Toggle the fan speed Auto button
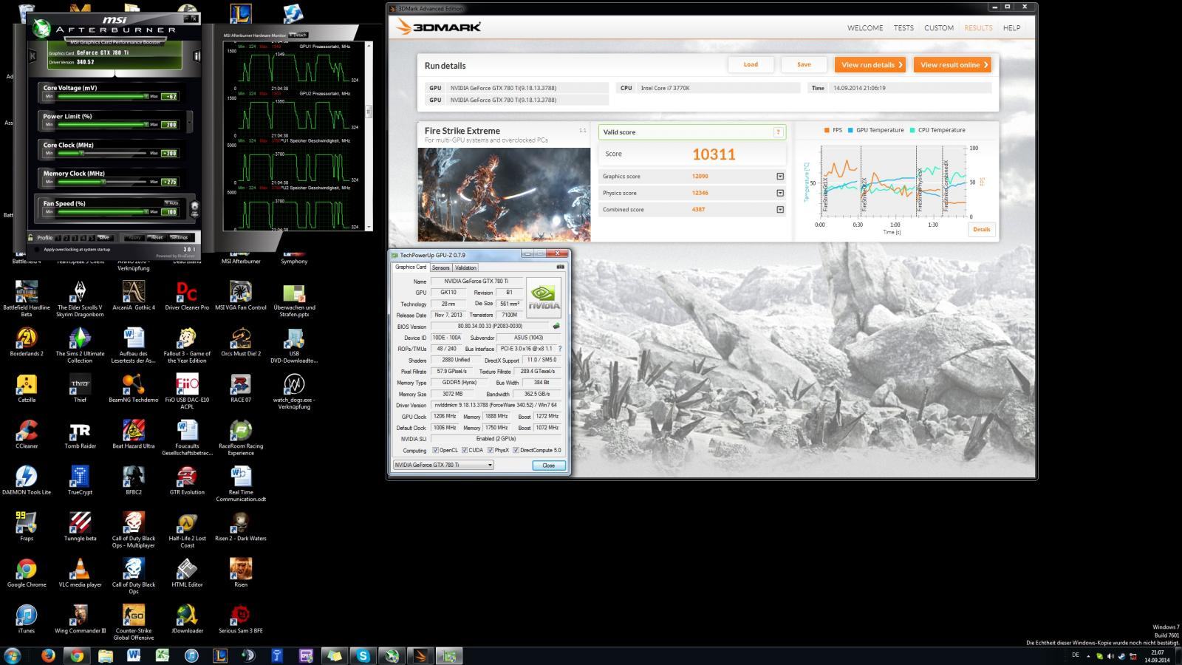The height and width of the screenshot is (665, 1182). [x=171, y=202]
